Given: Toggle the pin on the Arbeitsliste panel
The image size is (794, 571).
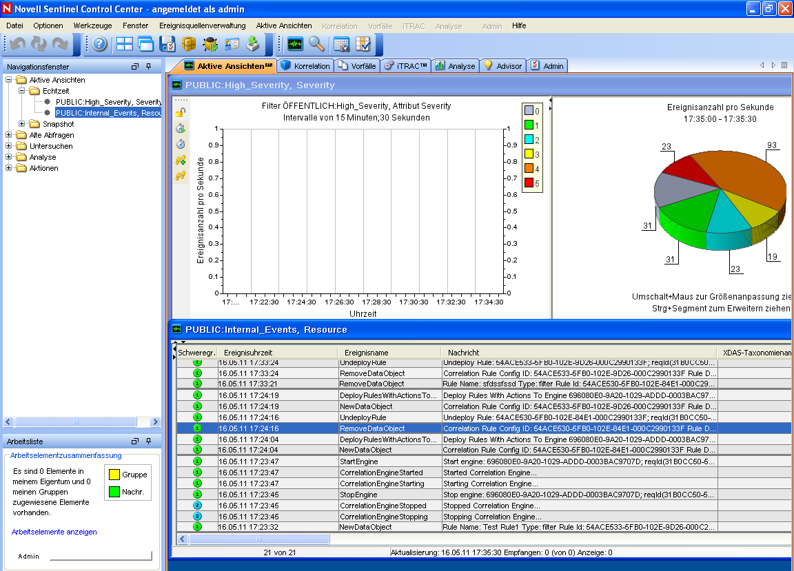Looking at the screenshot, I should pos(148,441).
